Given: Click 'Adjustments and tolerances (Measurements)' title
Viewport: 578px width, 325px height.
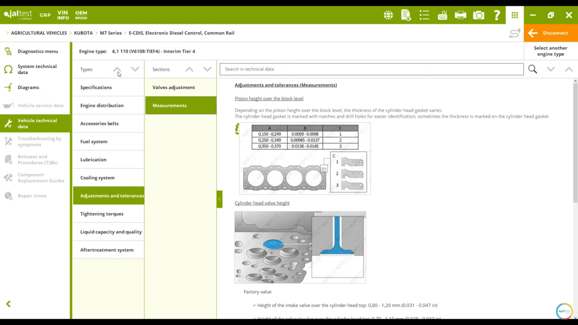Looking at the screenshot, I should click(286, 85).
